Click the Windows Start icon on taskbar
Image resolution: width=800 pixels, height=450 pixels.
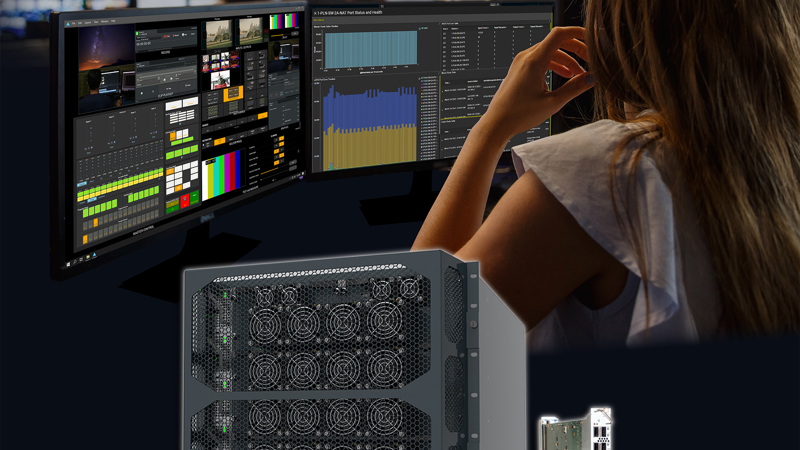tap(68, 264)
